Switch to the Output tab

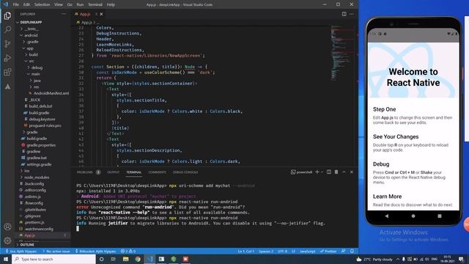coord(114,172)
